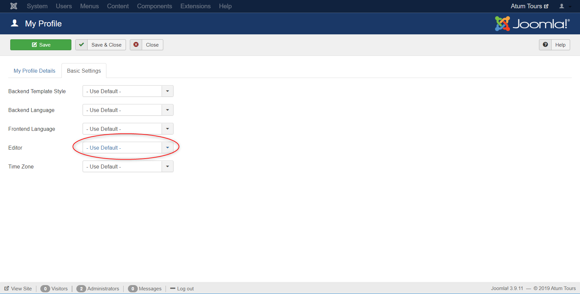Viewport: 580px width, 294px height.
Task: Open the Menus menu
Action: pyautogui.click(x=89, y=6)
